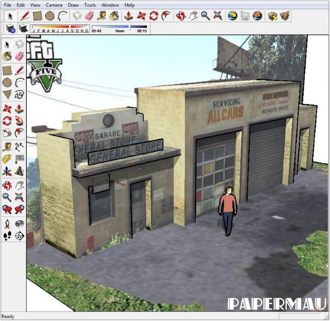Select the Pan hand in horizontal toolbar

[193, 16]
